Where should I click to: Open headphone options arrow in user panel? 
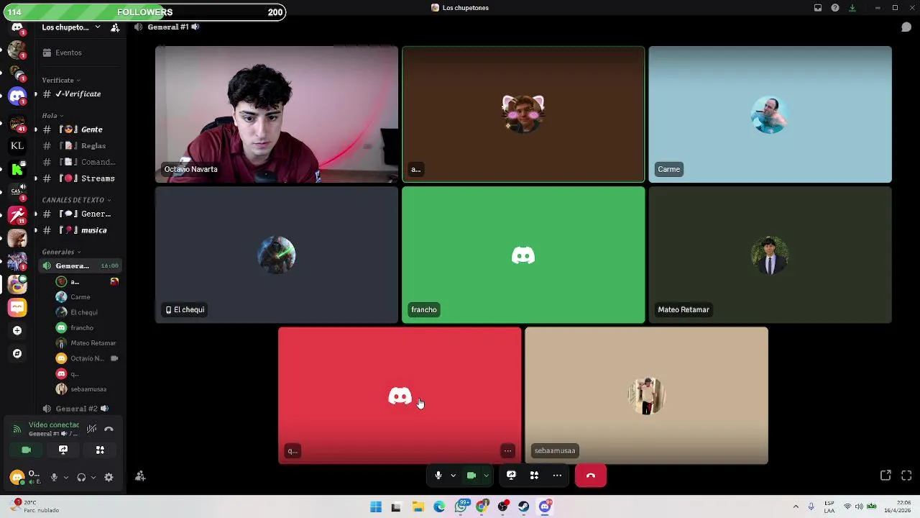coord(93,477)
